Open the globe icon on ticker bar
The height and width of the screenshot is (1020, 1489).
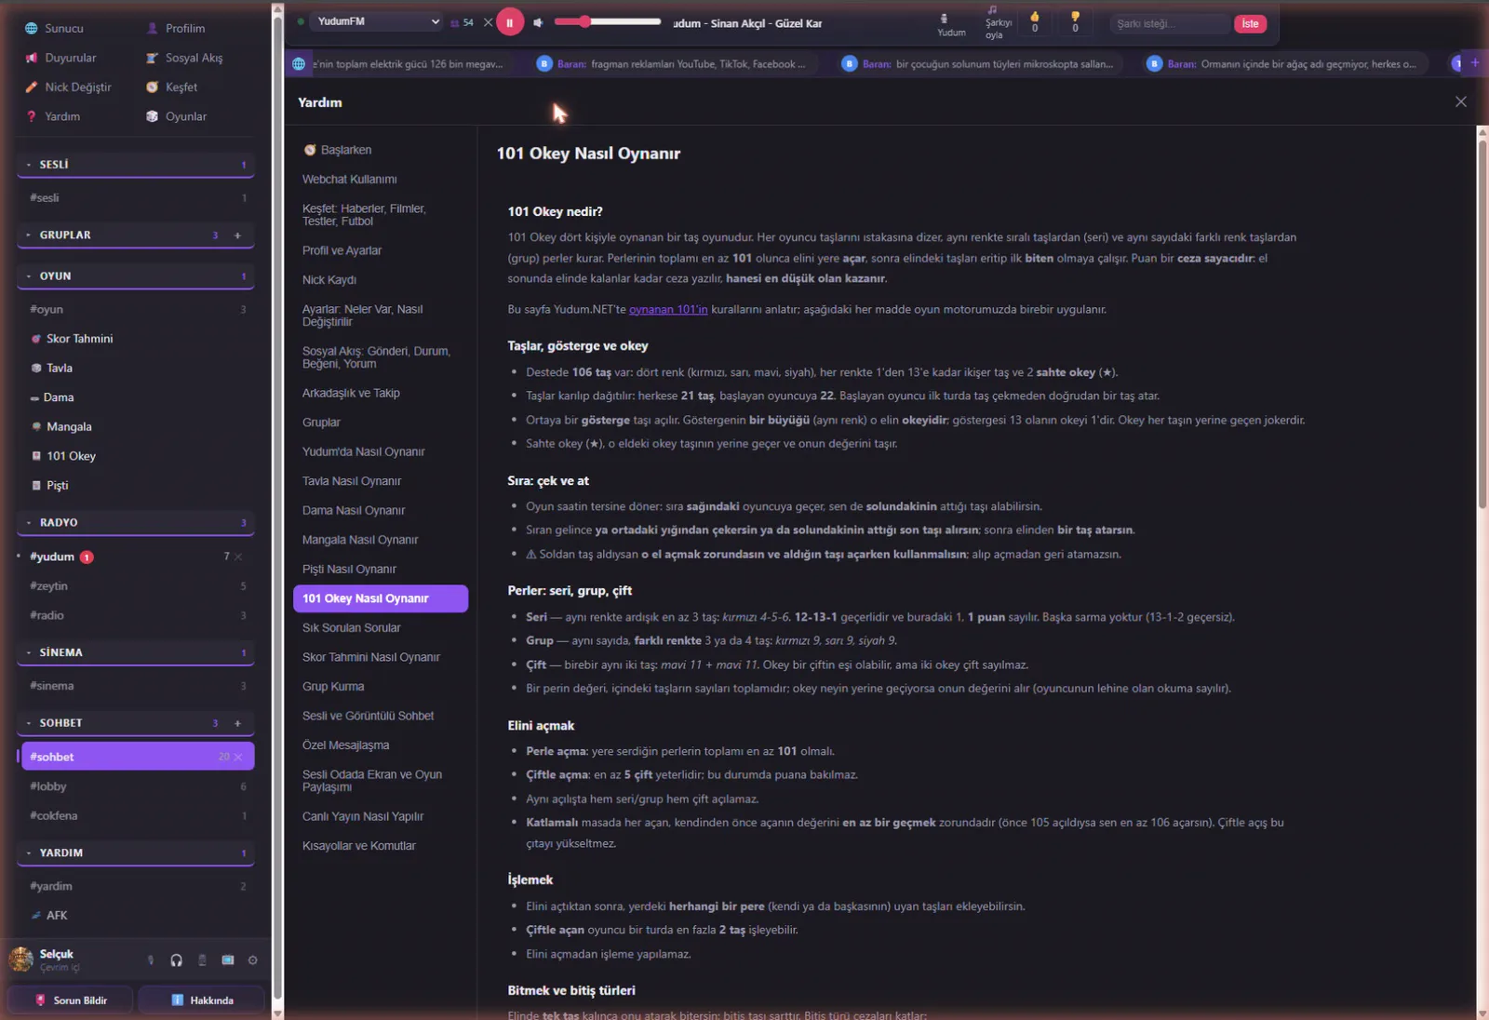coord(299,64)
